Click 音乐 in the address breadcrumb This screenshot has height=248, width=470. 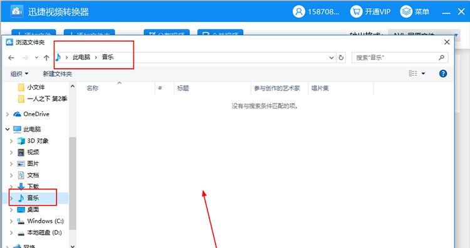click(x=108, y=57)
